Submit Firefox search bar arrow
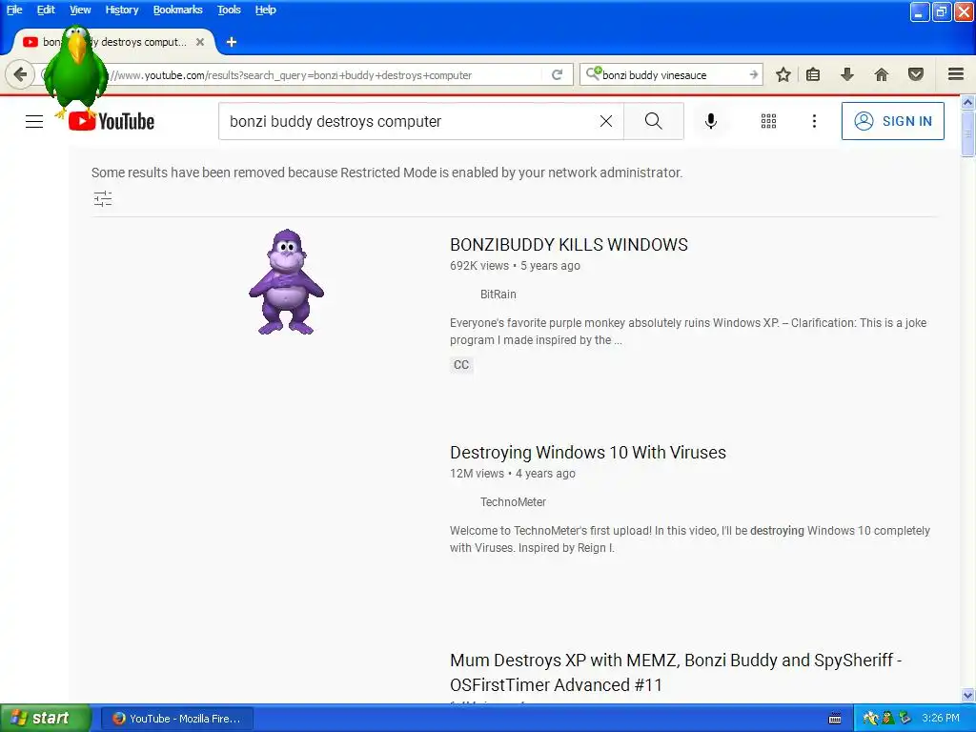 (x=754, y=74)
